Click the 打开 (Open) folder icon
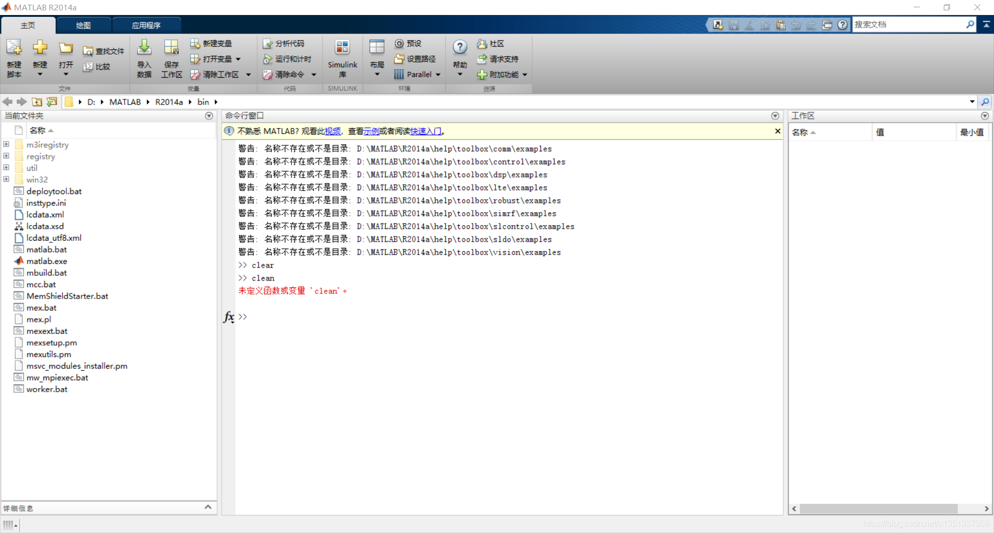994x533 pixels. pos(66,48)
